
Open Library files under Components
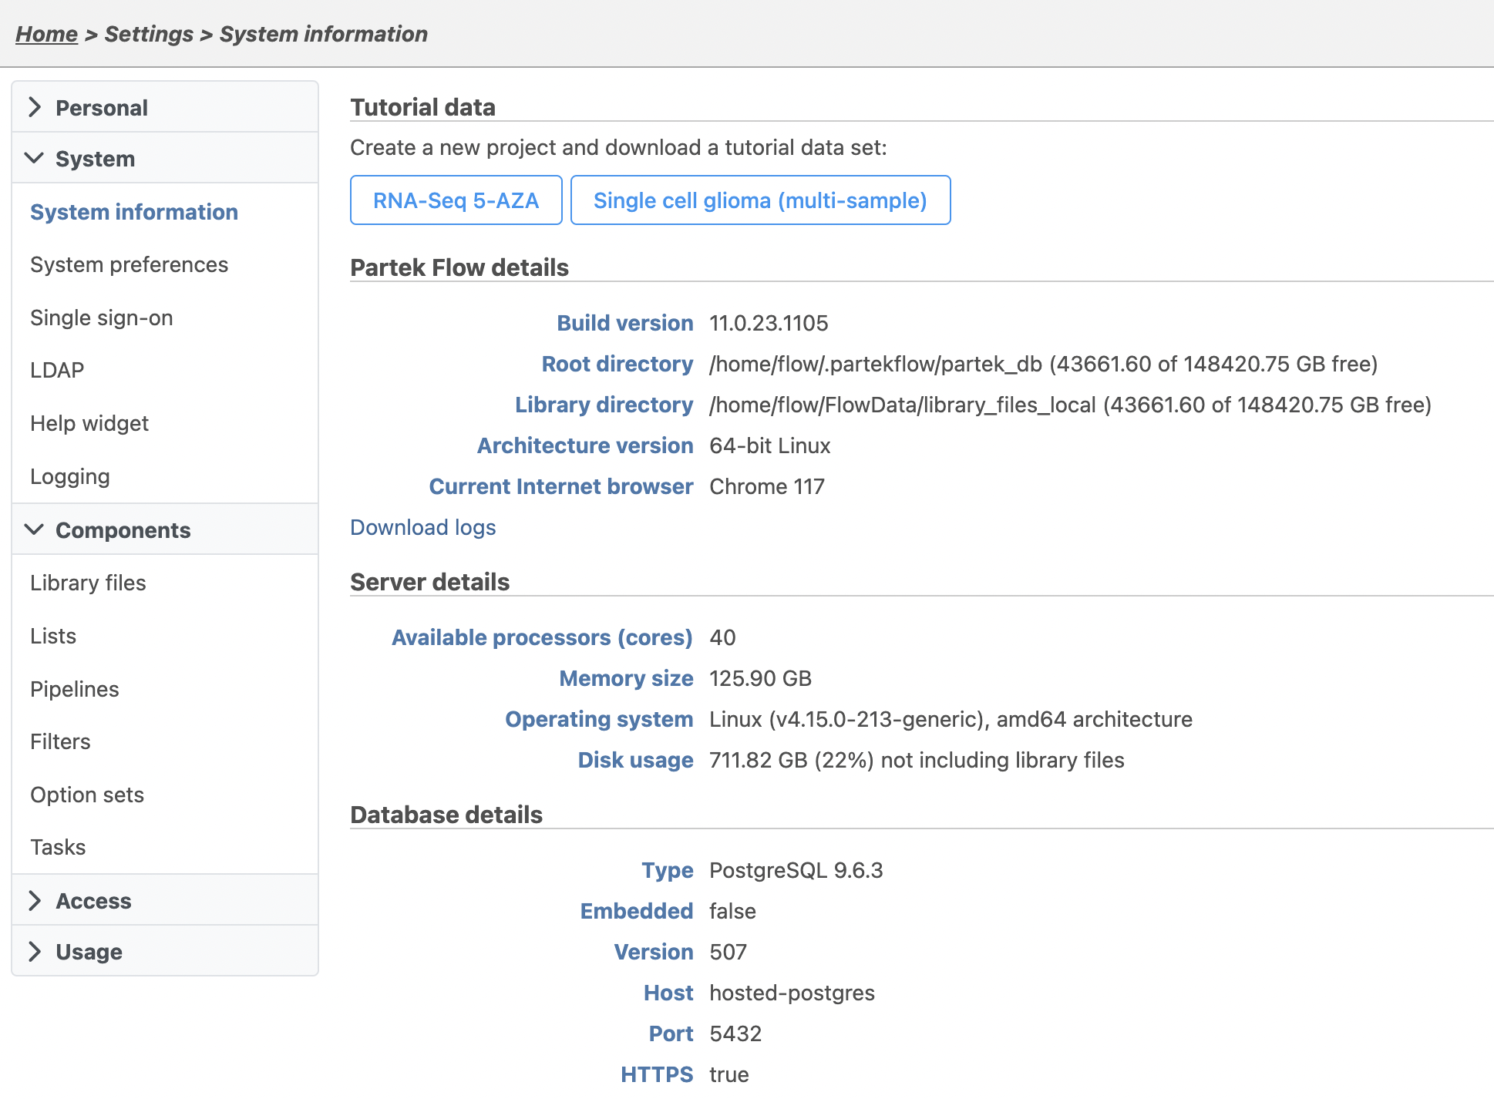(88, 583)
